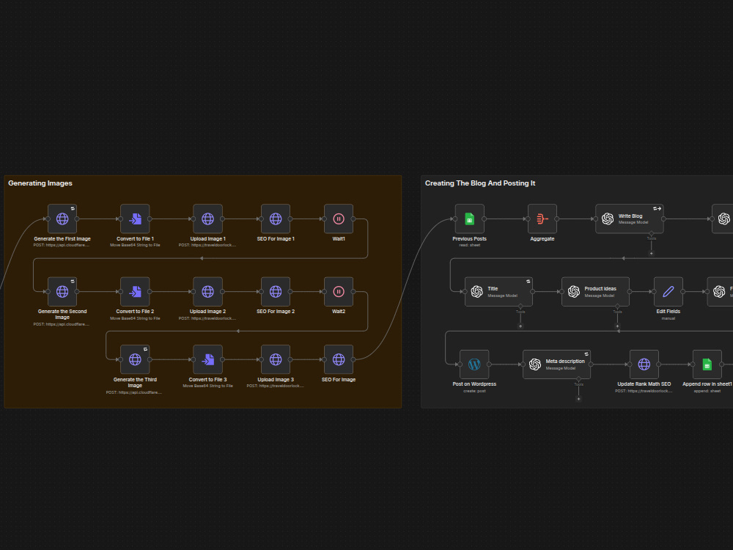Viewport: 733px width, 550px height.
Task: Open the Edit Fields pencil node
Action: [668, 291]
